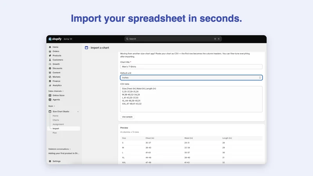Click the Content icon

50,73
